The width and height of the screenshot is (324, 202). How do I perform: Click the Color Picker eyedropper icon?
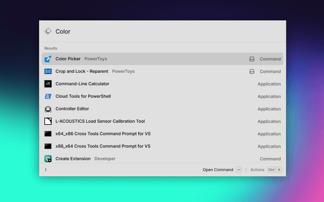pos(48,59)
